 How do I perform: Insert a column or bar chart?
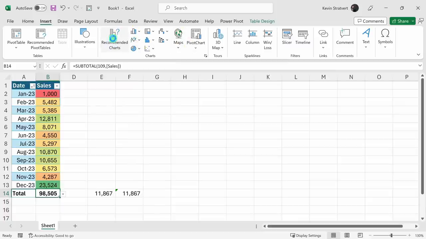[x=133, y=31]
